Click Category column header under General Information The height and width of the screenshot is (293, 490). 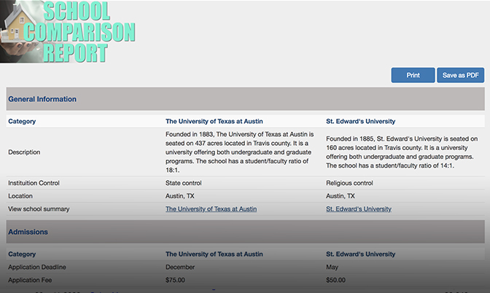[22, 121]
